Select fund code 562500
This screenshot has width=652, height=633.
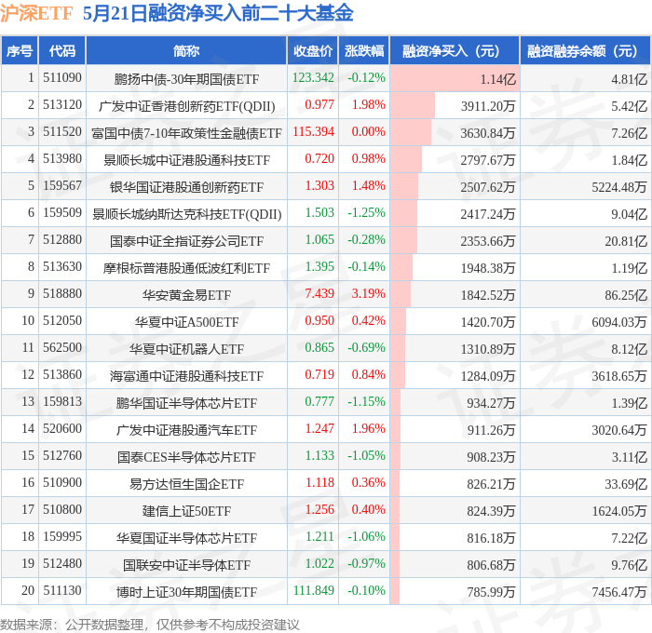click(62, 348)
